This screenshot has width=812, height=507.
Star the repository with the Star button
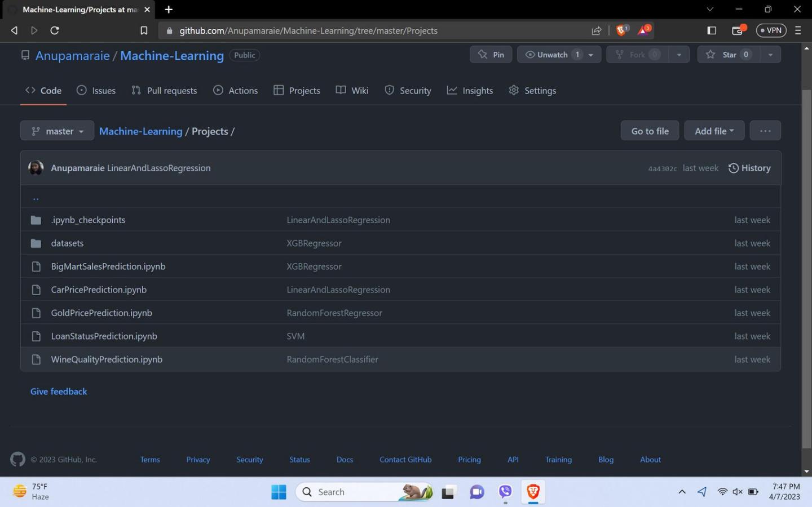click(x=728, y=55)
